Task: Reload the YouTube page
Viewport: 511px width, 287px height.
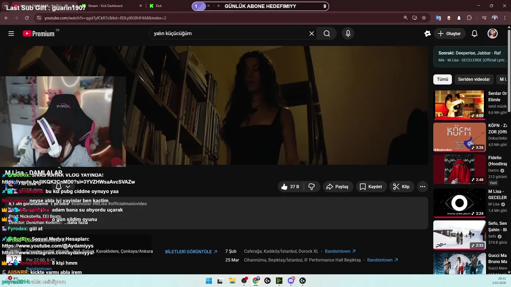Action: (27, 18)
